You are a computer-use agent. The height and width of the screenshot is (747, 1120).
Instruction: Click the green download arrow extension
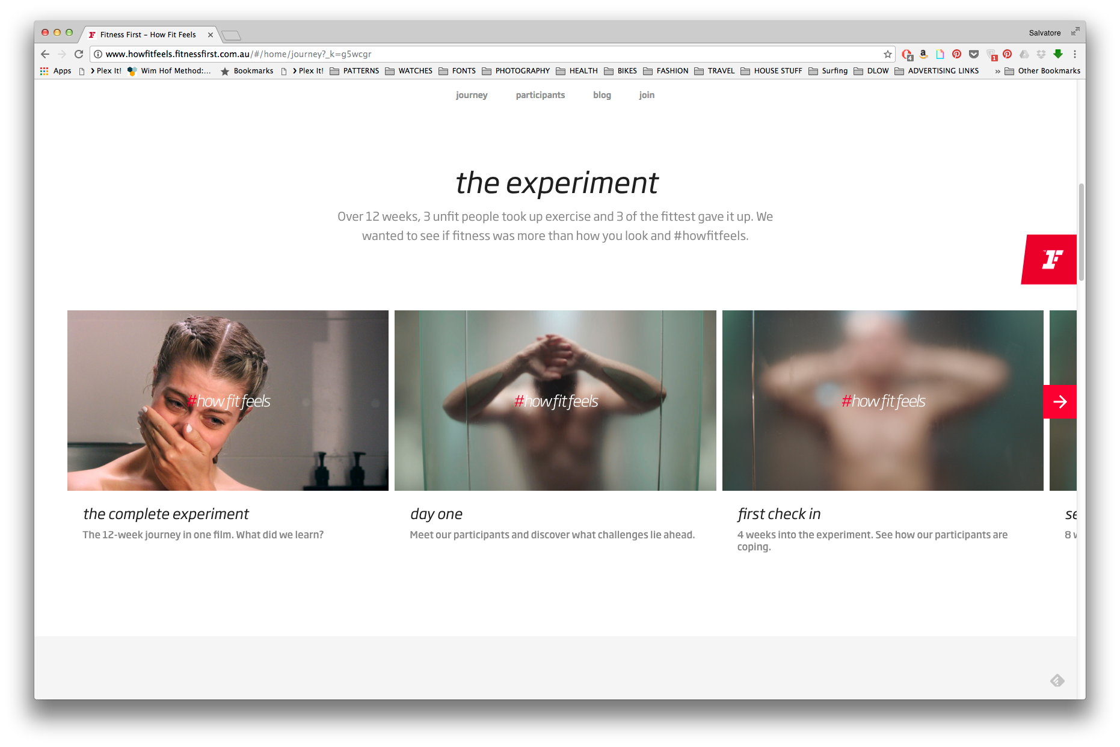coord(1058,54)
